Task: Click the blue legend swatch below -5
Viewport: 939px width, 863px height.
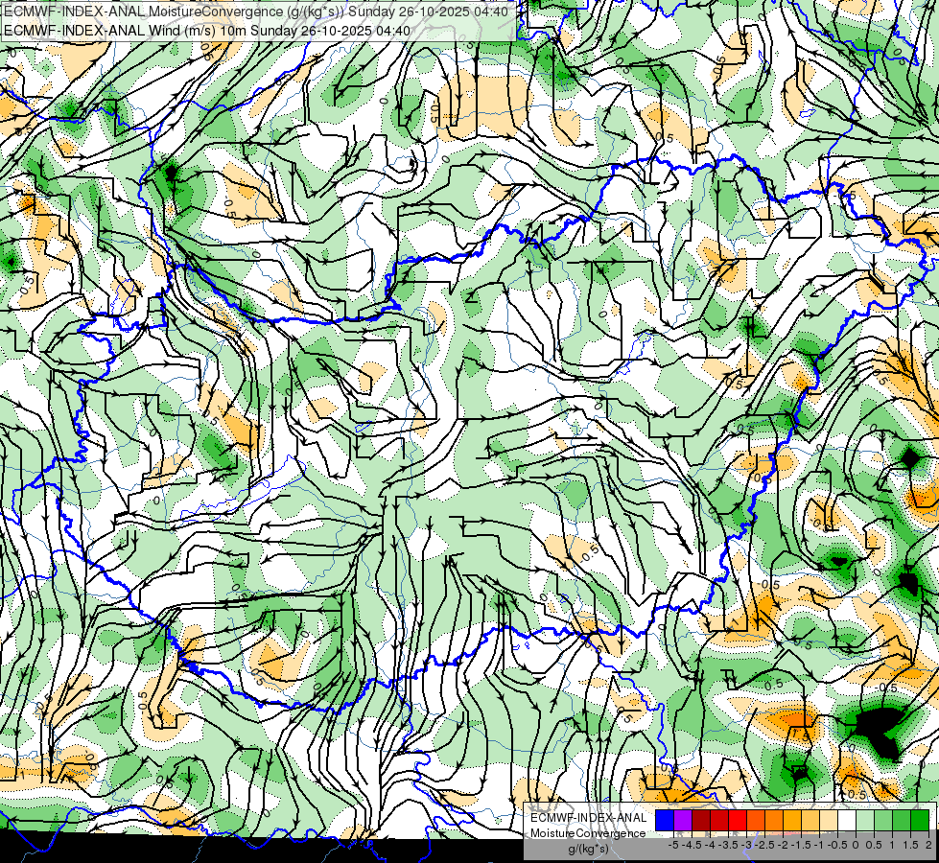Action: click(665, 821)
